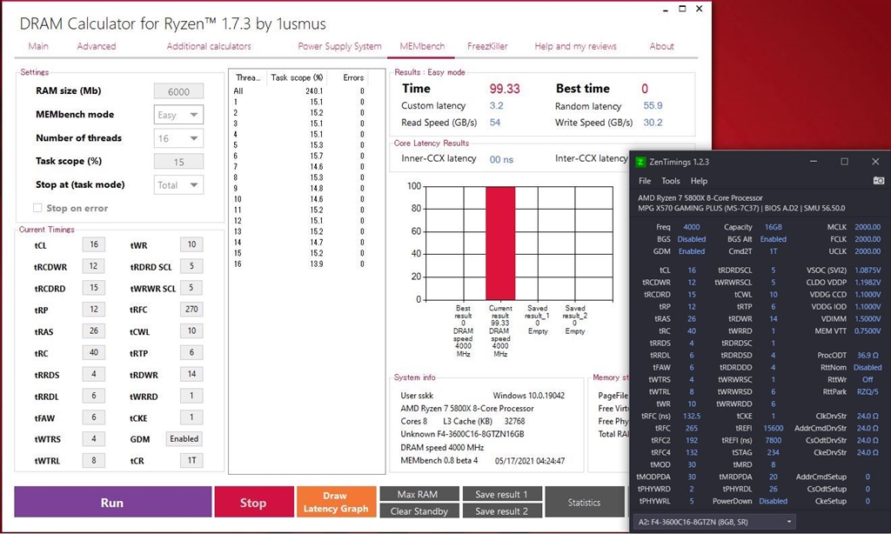Screen dimensions: 891x534
Task: Click the red Stop button
Action: tap(253, 502)
